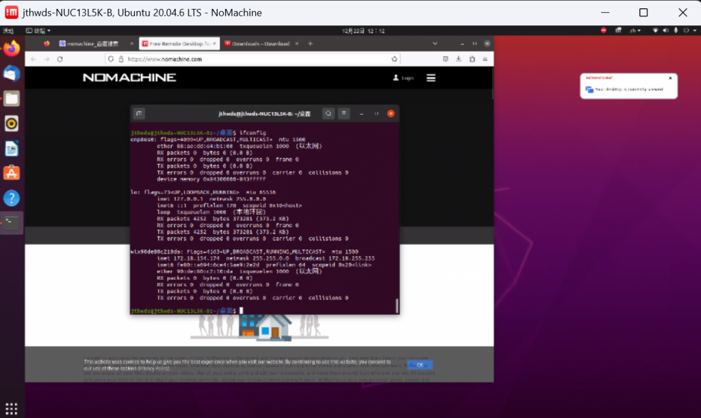Open LibreOffice Writer from the dock

point(12,148)
